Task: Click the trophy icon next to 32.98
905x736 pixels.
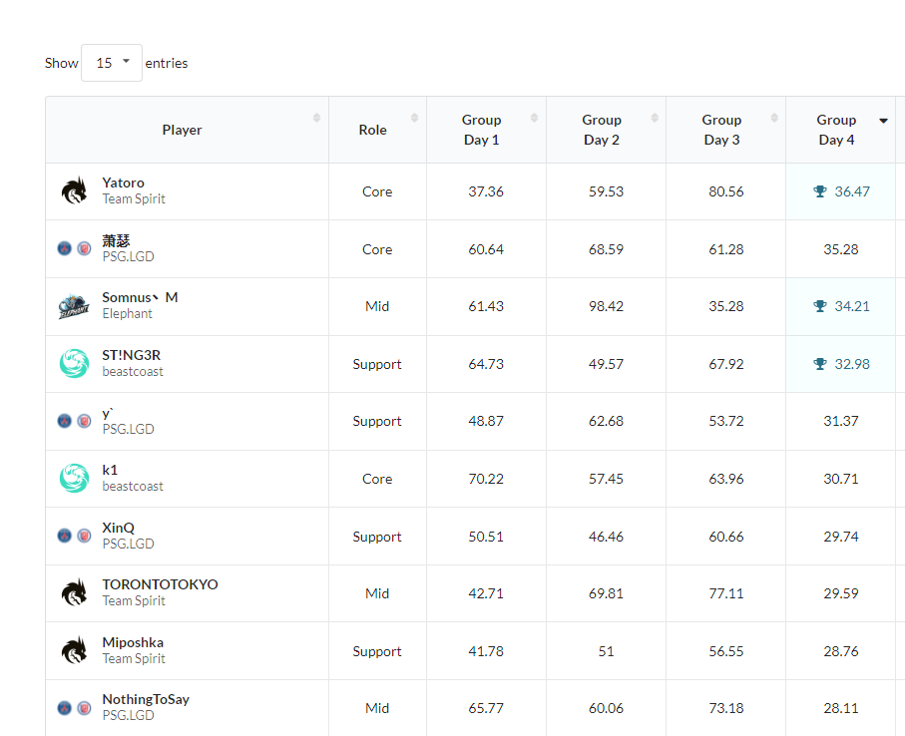Action: pyautogui.click(x=820, y=364)
